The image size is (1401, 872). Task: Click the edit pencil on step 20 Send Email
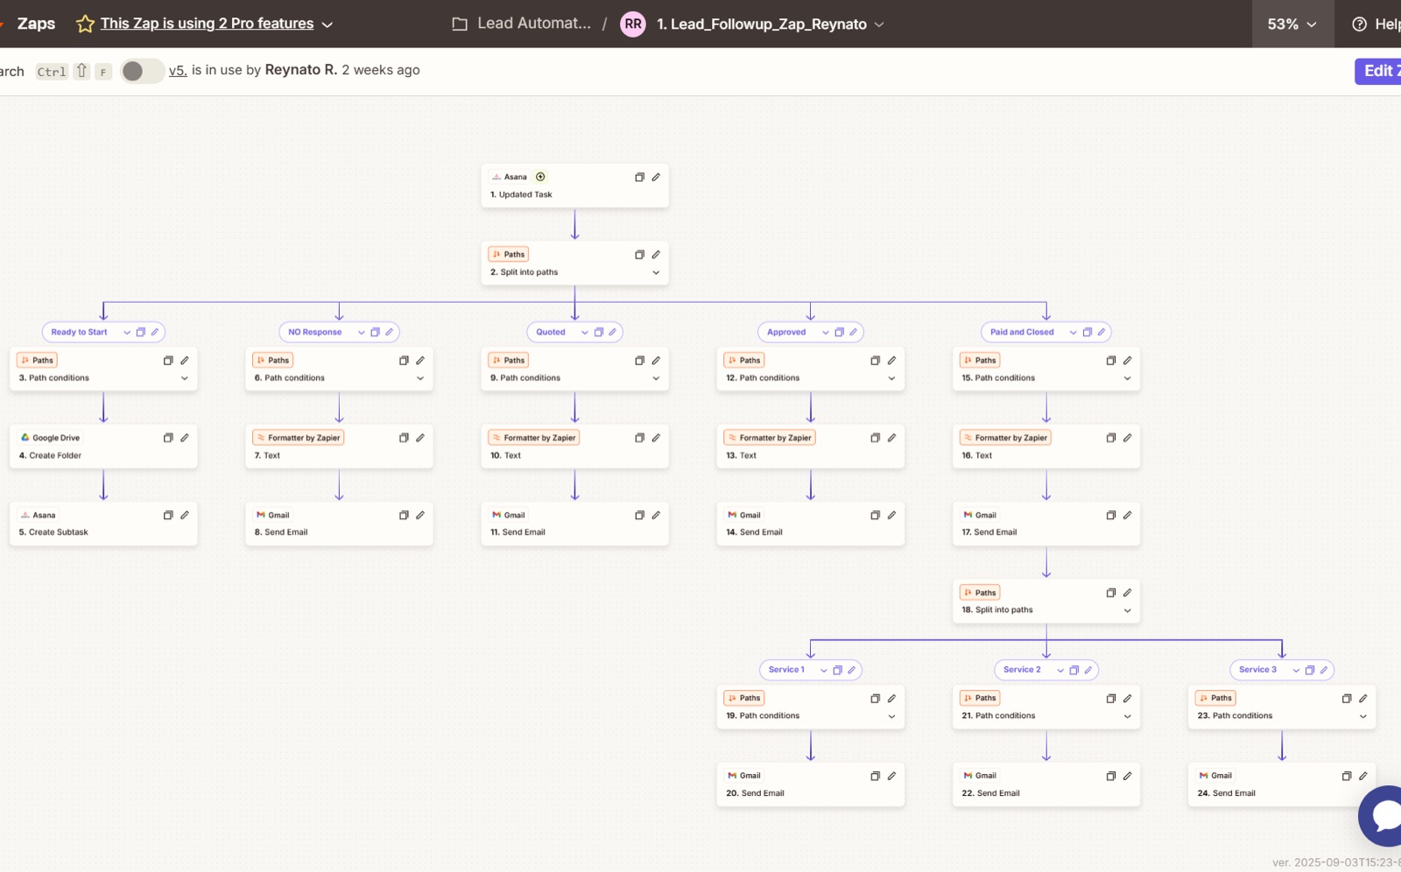[891, 776]
